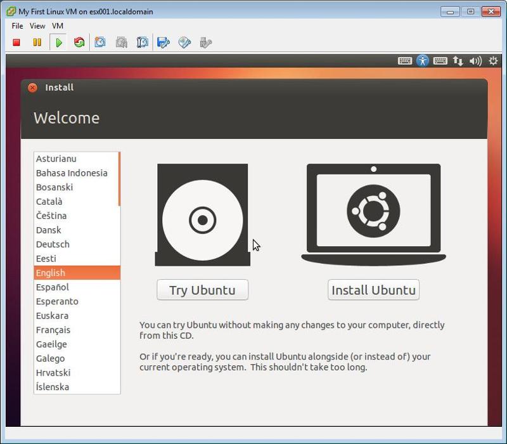Choose Esperanto language
Viewport: 507px width, 444px height.
[x=77, y=301]
